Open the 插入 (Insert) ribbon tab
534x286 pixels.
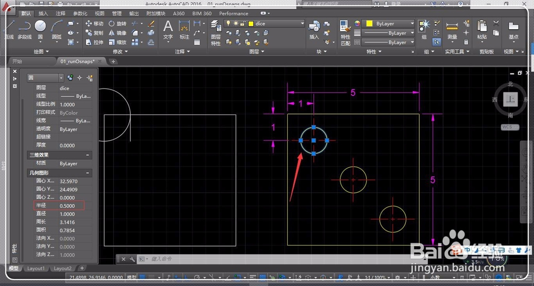point(43,14)
